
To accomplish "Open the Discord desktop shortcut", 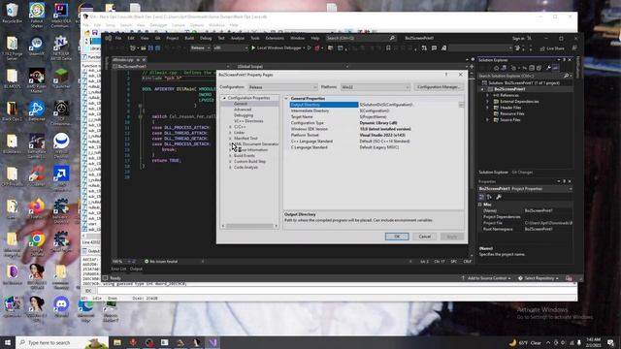I will pos(61,307).
